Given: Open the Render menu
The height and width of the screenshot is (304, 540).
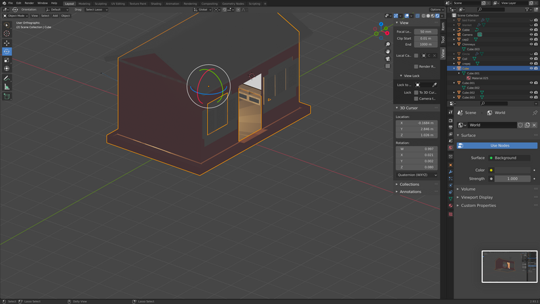Looking at the screenshot, I should (29, 3).
